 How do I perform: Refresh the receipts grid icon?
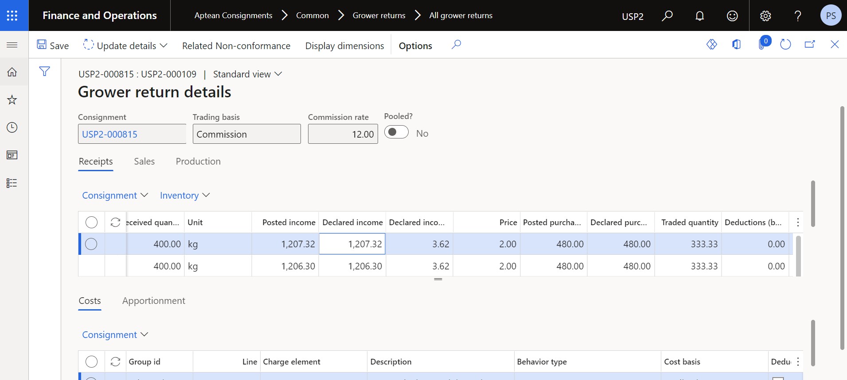point(116,222)
